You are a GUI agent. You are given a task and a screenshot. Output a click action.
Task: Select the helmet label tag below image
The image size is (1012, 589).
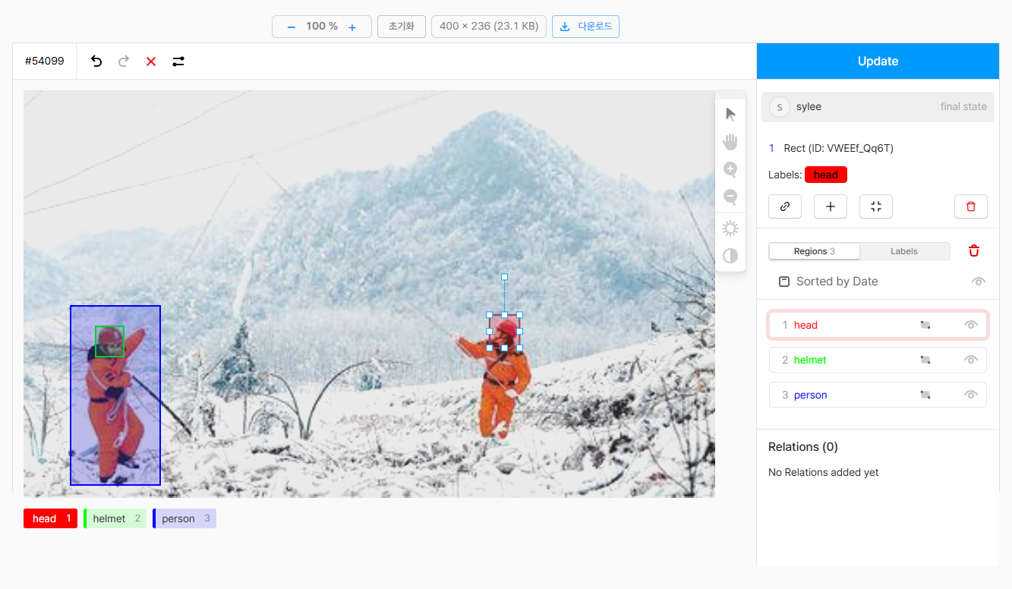point(115,518)
